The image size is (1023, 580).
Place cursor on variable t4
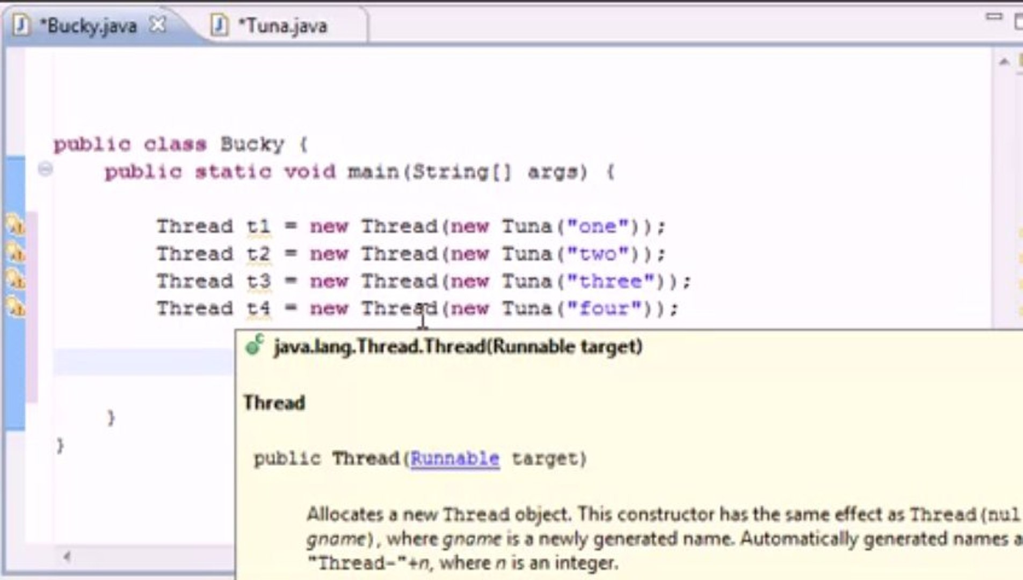[258, 309]
